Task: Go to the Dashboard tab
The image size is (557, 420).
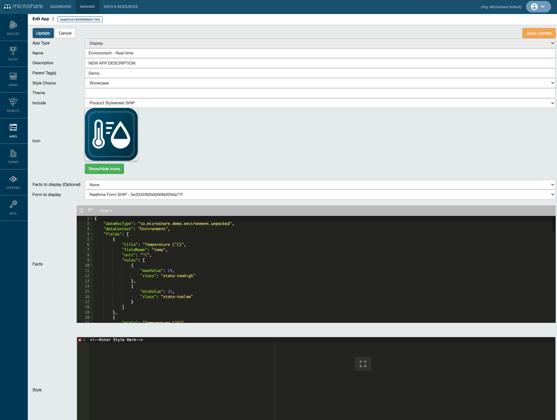Action: pyautogui.click(x=61, y=7)
